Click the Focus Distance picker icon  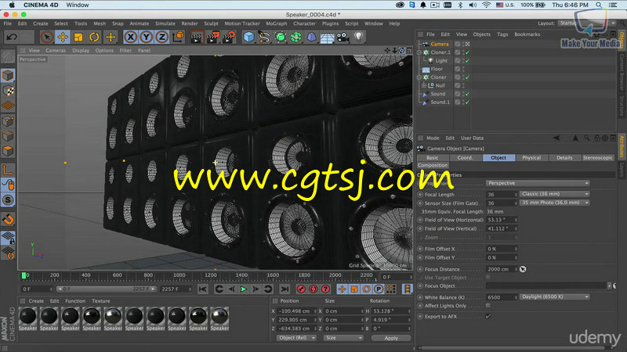pyautogui.click(x=523, y=269)
